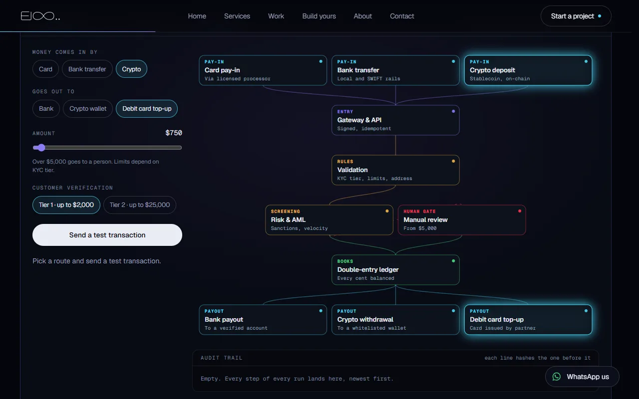
Task: Send a test transaction
Action: point(107,235)
